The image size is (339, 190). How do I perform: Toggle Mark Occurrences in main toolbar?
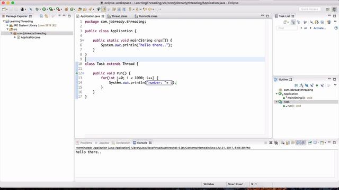coord(104,9)
